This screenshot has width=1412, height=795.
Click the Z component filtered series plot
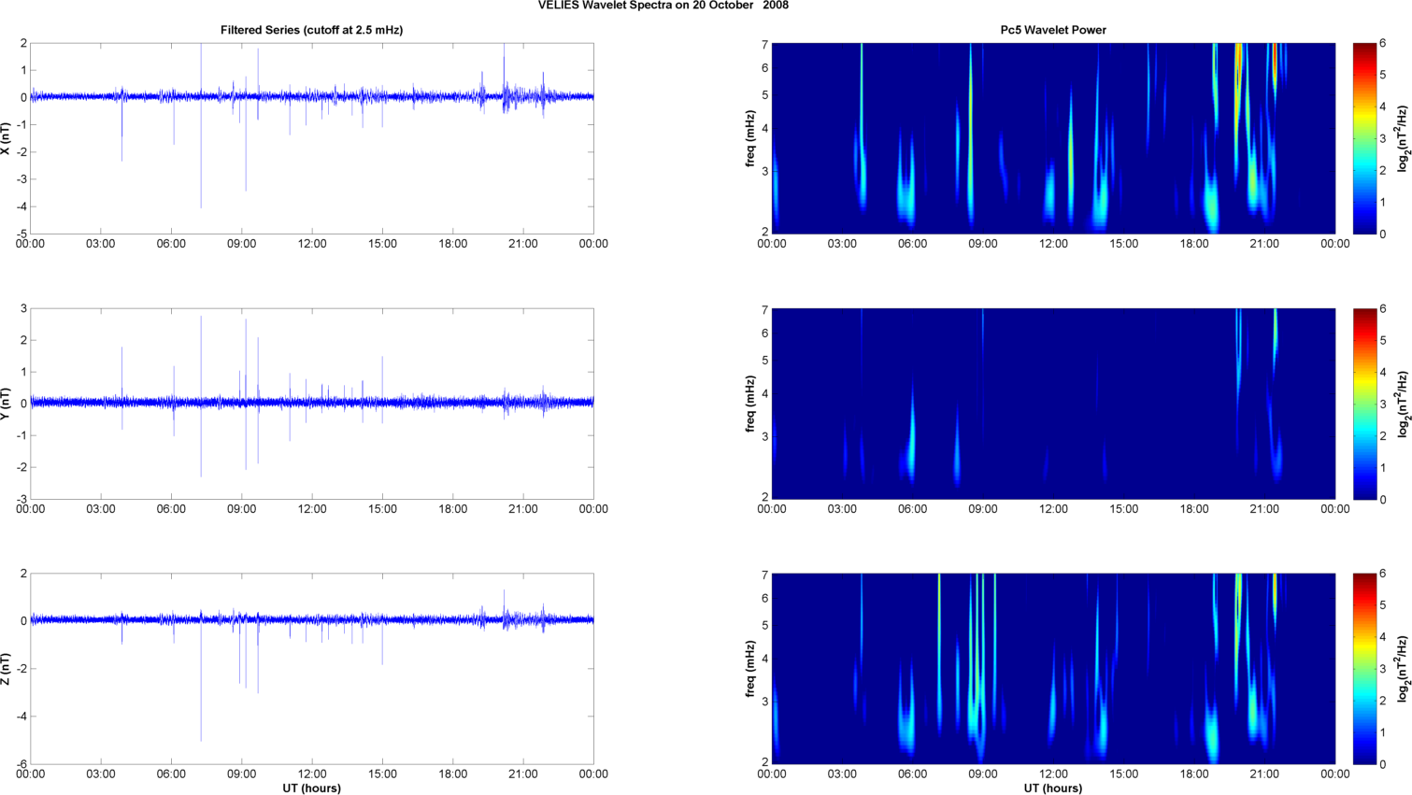pyautogui.click(x=311, y=669)
